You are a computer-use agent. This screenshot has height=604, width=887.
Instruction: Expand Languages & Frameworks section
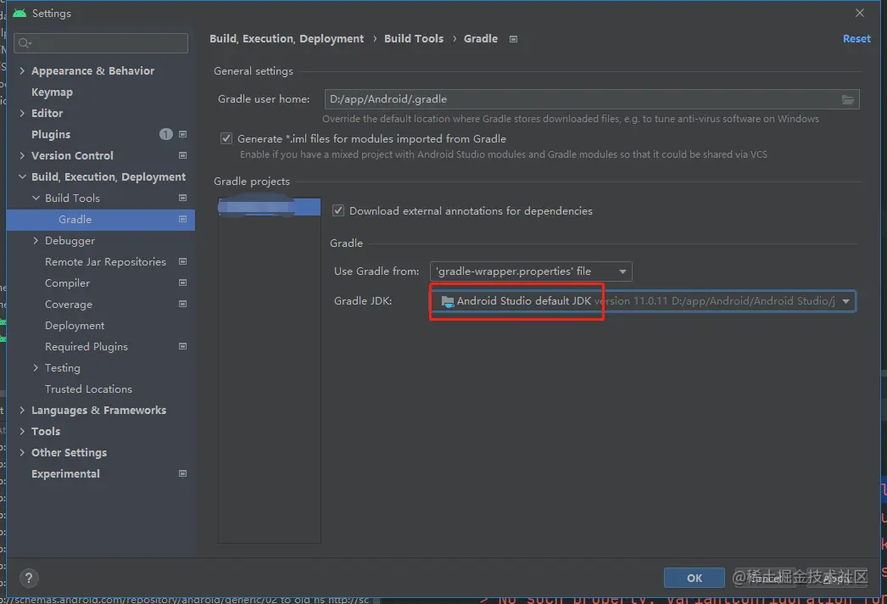point(22,411)
